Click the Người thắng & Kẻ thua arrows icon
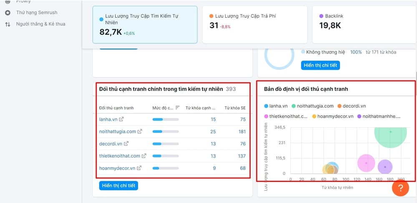This screenshot has height=203, width=417. [x=8, y=24]
